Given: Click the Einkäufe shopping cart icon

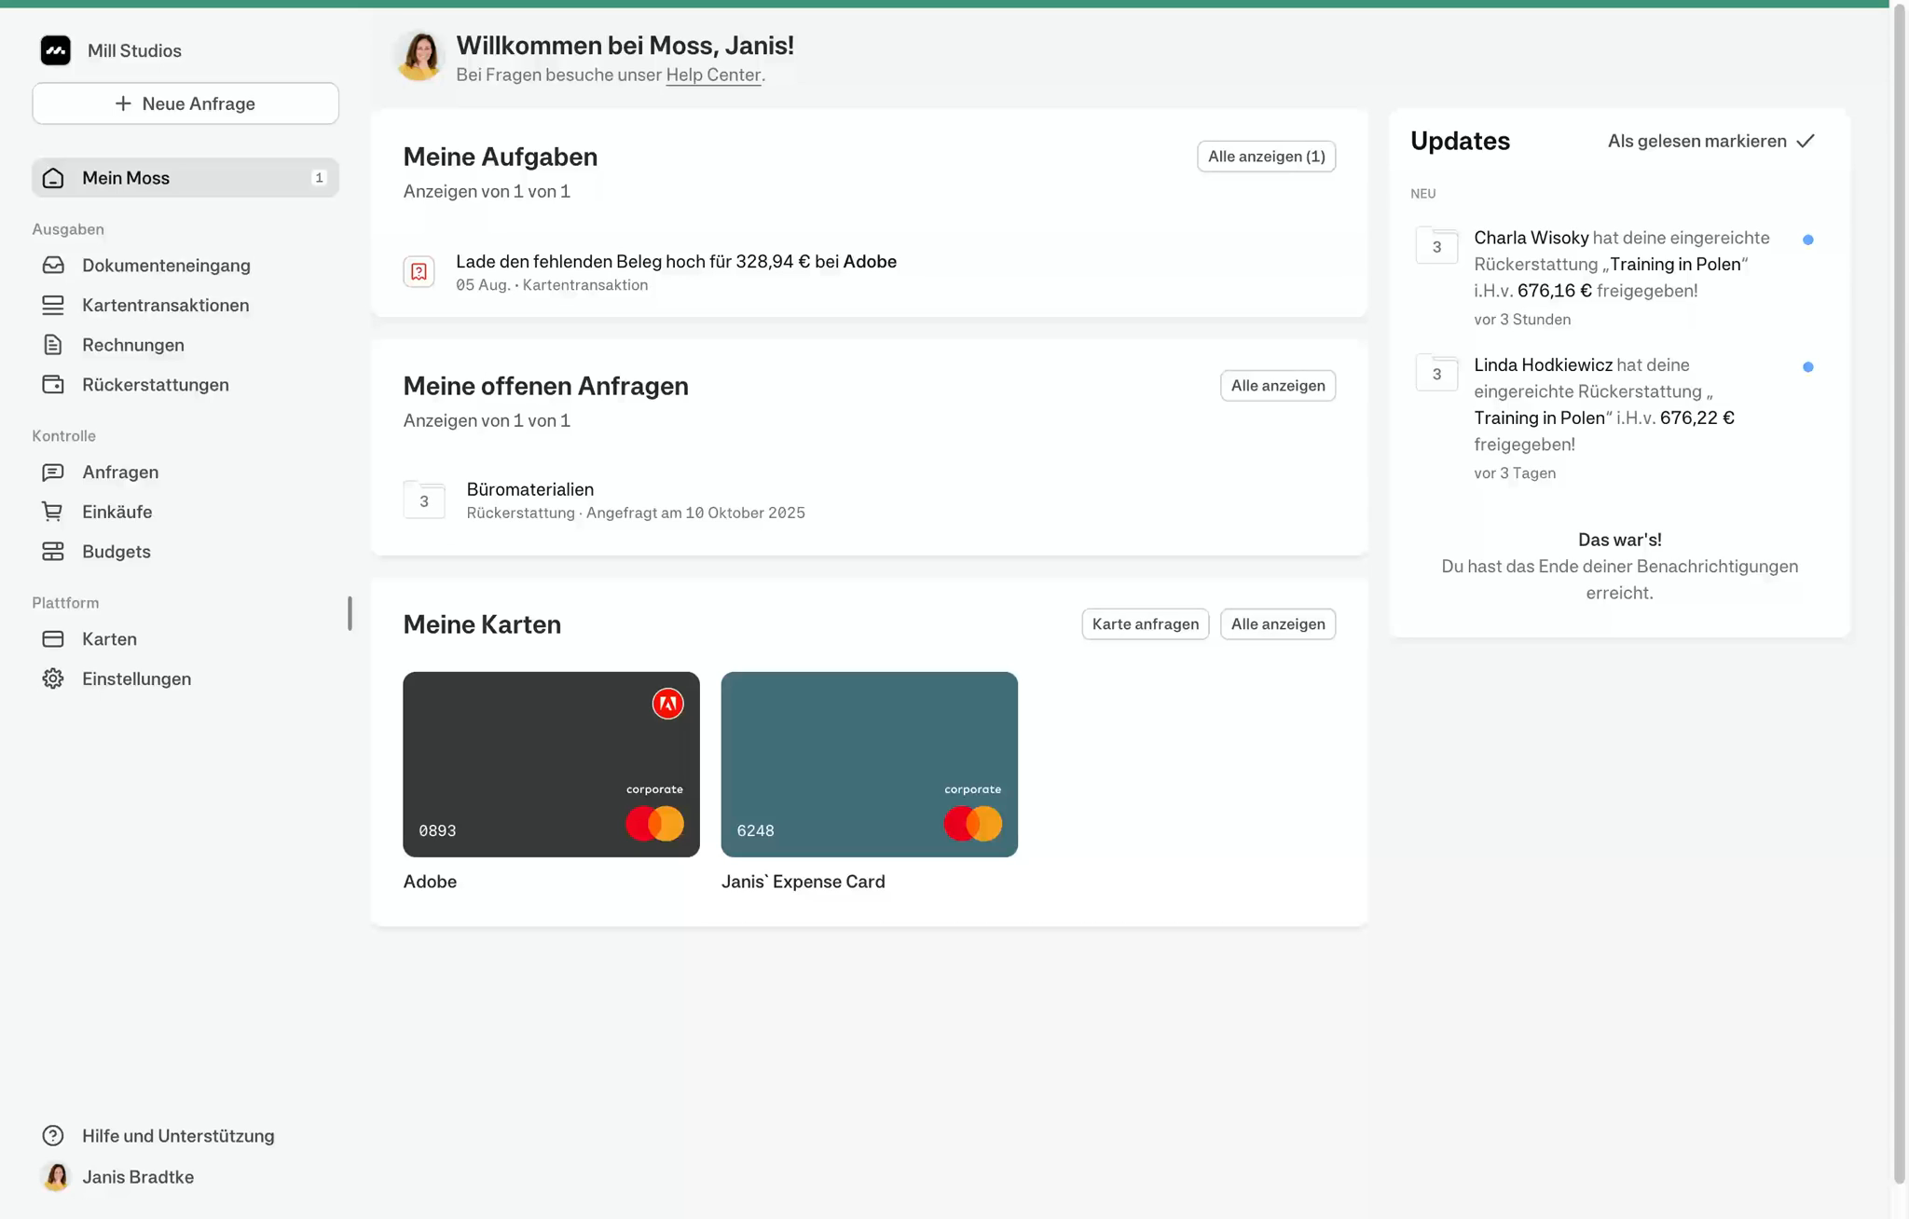Looking at the screenshot, I should tap(53, 512).
